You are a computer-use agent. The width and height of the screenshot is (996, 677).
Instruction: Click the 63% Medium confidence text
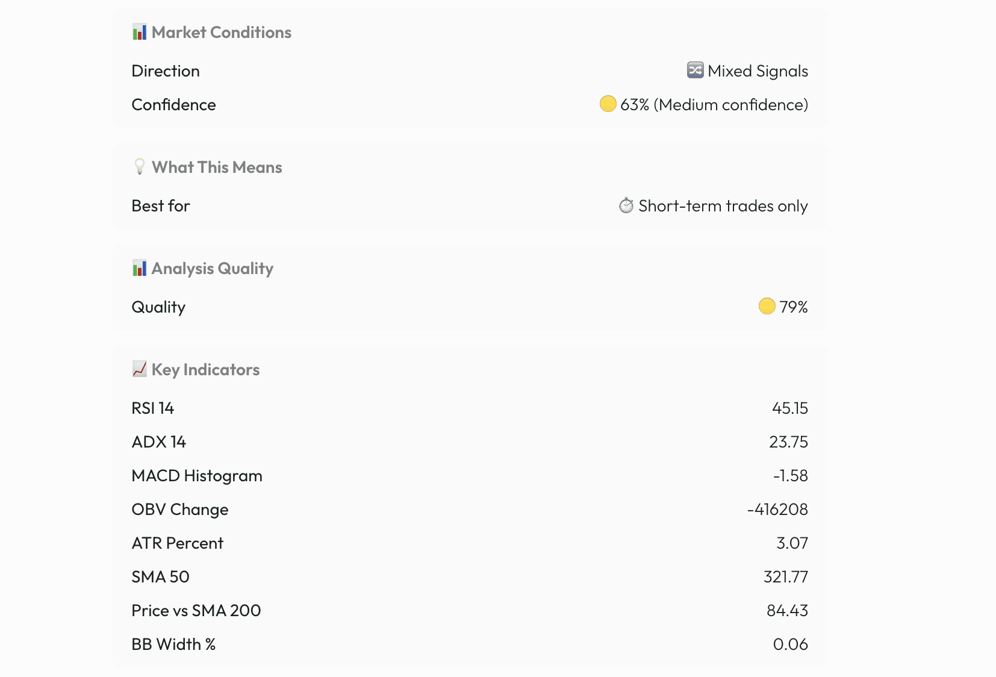pyautogui.click(x=714, y=105)
